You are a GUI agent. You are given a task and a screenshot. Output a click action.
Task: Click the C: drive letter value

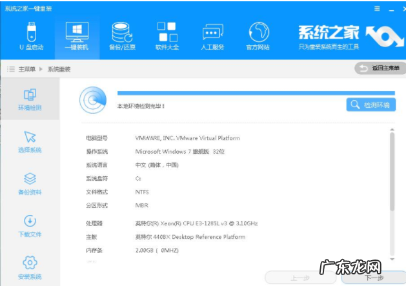(138, 178)
